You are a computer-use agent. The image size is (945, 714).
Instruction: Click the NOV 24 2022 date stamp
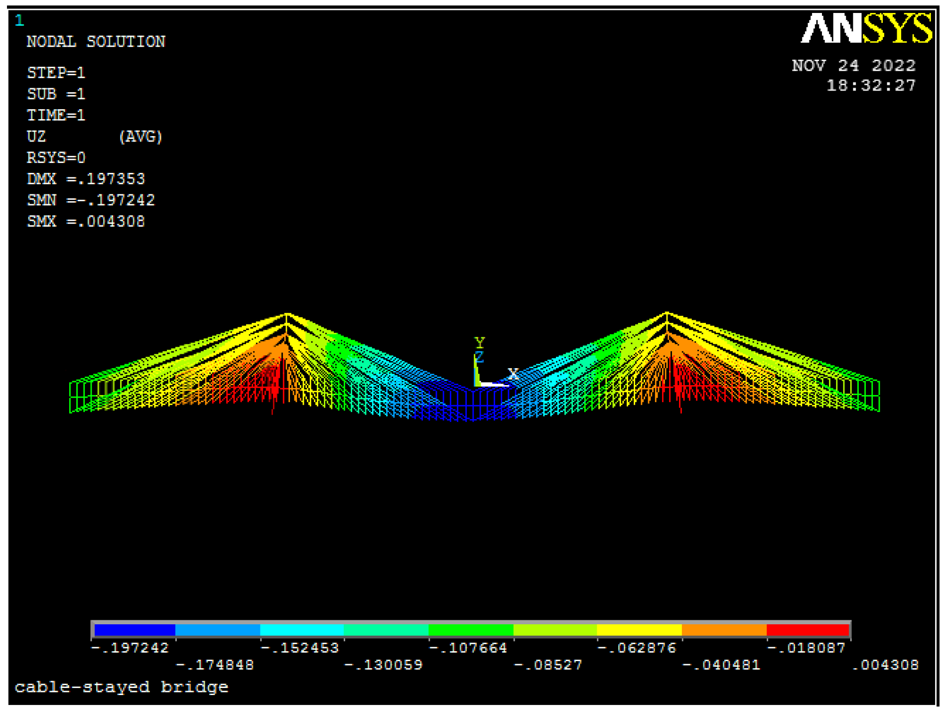coord(853,65)
